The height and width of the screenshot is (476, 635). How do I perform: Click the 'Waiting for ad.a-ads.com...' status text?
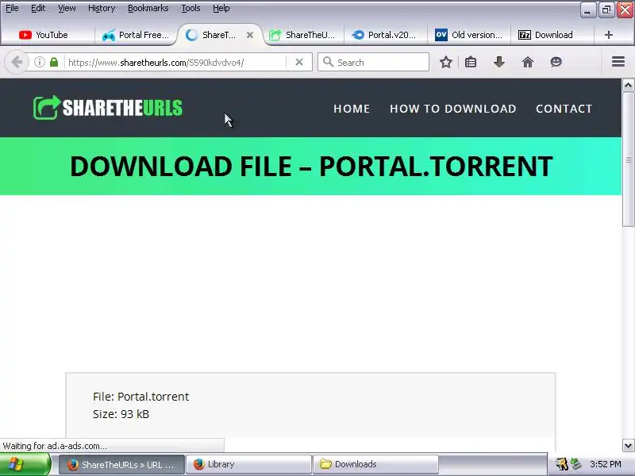point(55,446)
